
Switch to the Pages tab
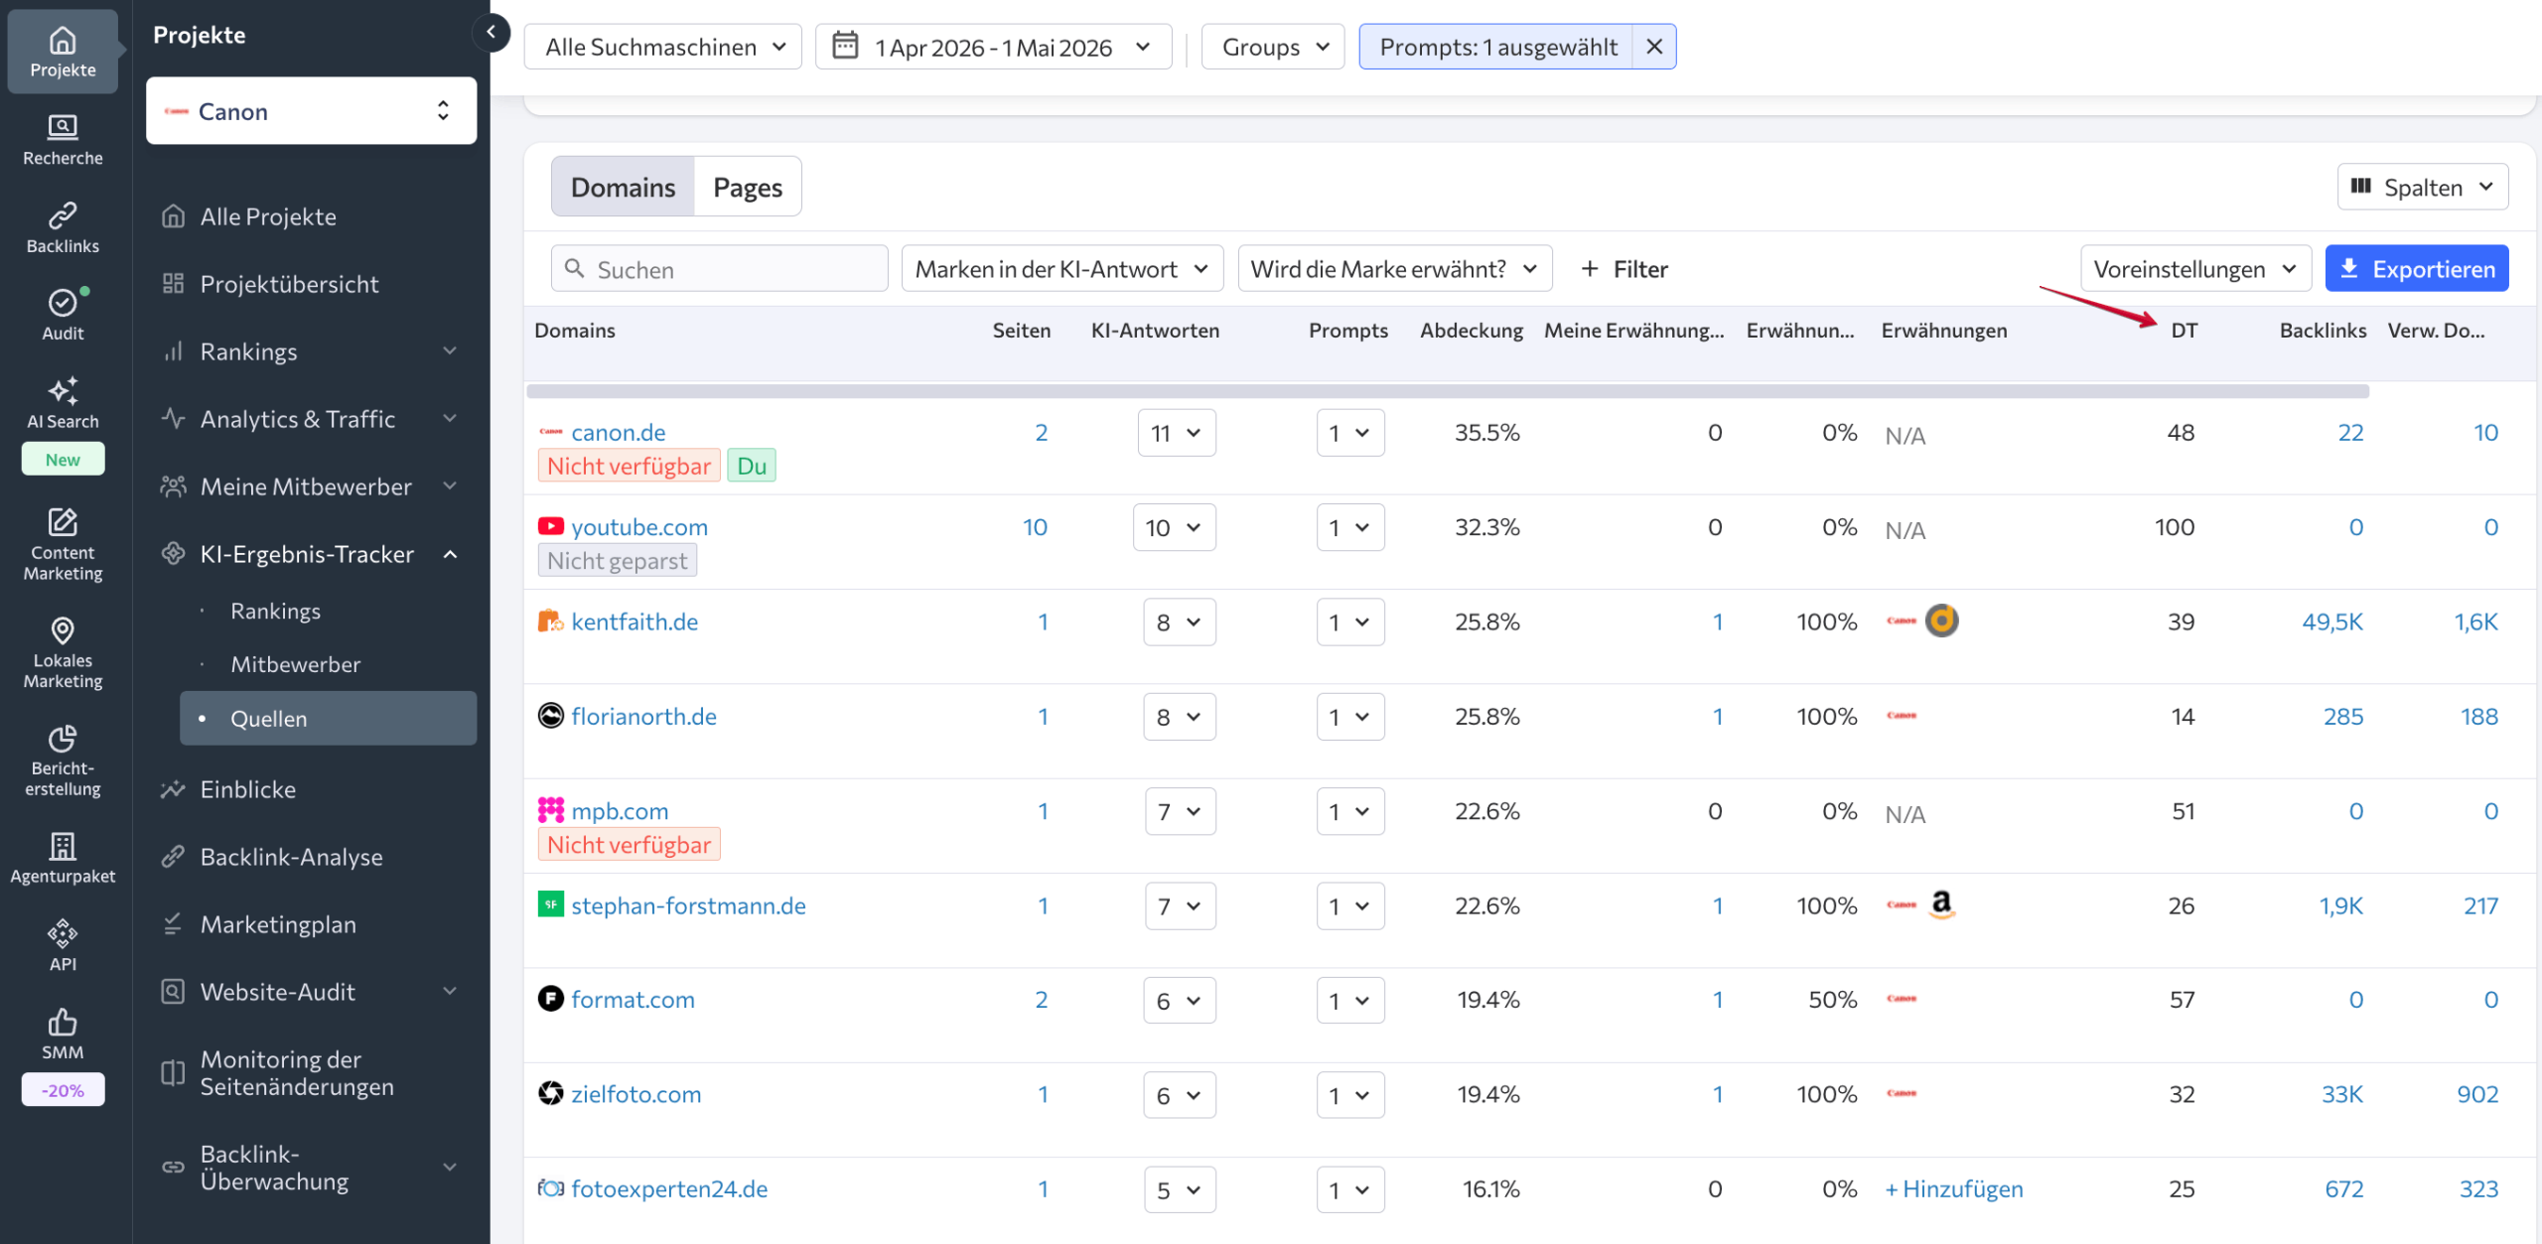click(x=748, y=187)
